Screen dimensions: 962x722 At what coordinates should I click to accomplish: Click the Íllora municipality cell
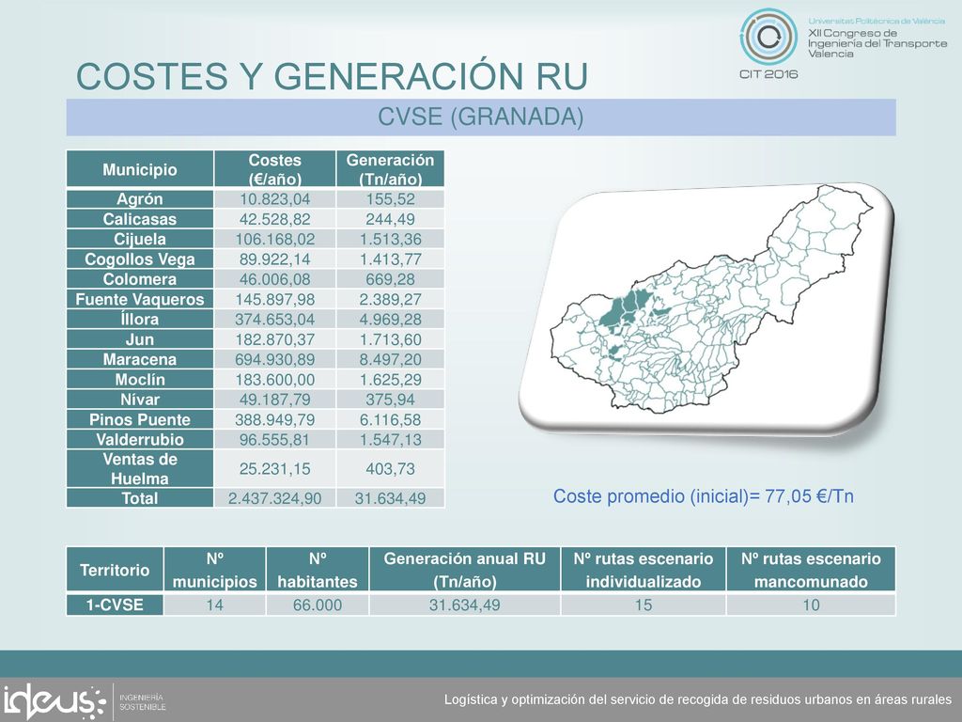140,320
